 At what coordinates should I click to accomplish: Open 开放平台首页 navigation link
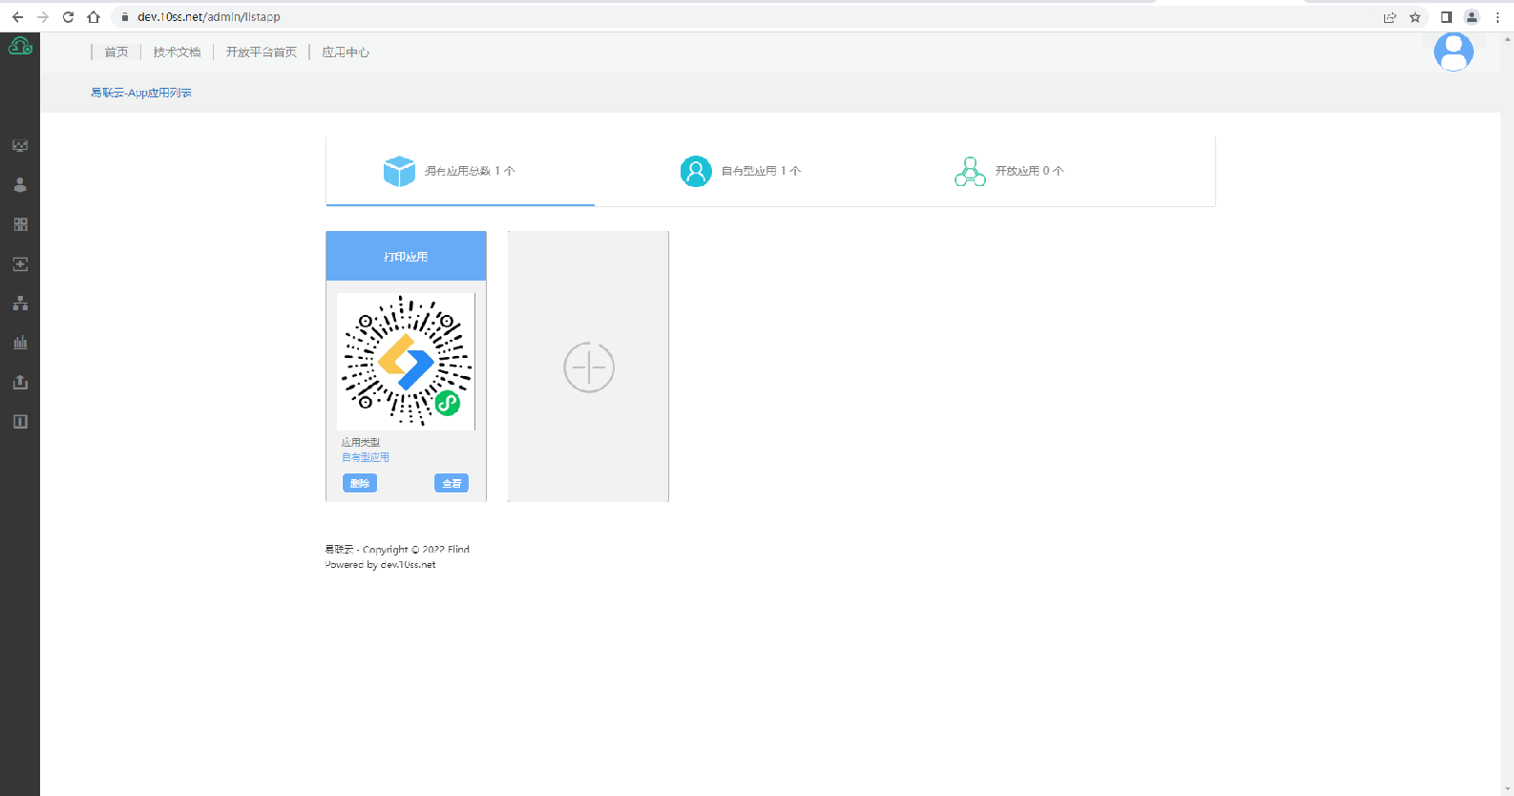coord(262,52)
